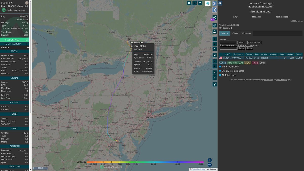The height and width of the screenshot is (171, 304).
Task: Open the map layer switcher
Action: tap(208, 3)
